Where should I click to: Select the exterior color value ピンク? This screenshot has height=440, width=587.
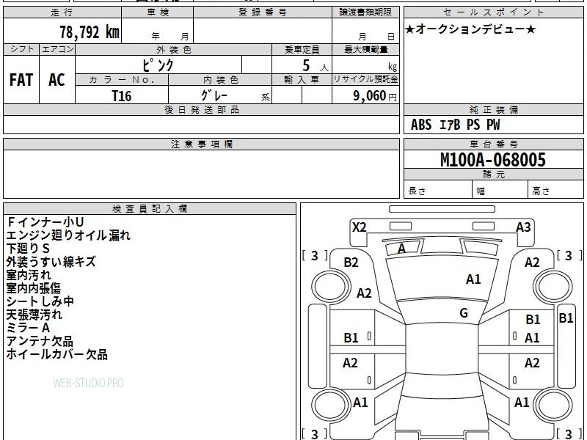pos(158,65)
